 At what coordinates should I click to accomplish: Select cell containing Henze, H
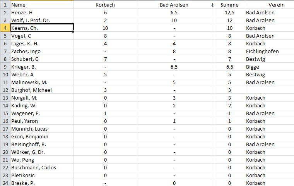pos(42,12)
